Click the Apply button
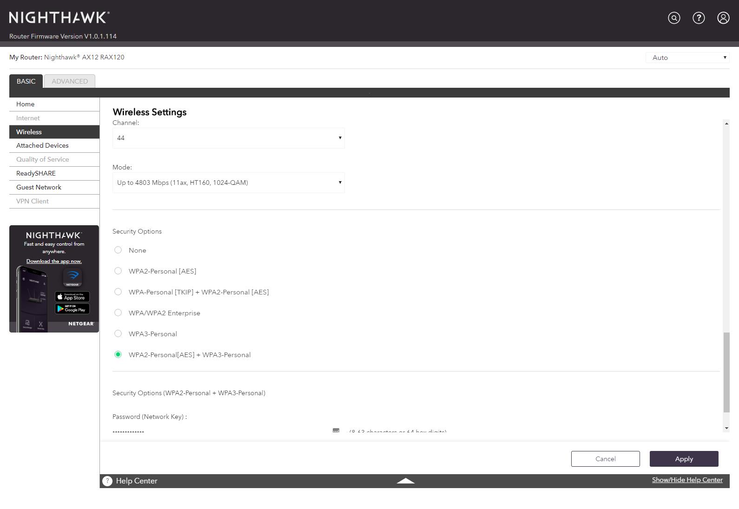The height and width of the screenshot is (509, 739). (x=684, y=459)
